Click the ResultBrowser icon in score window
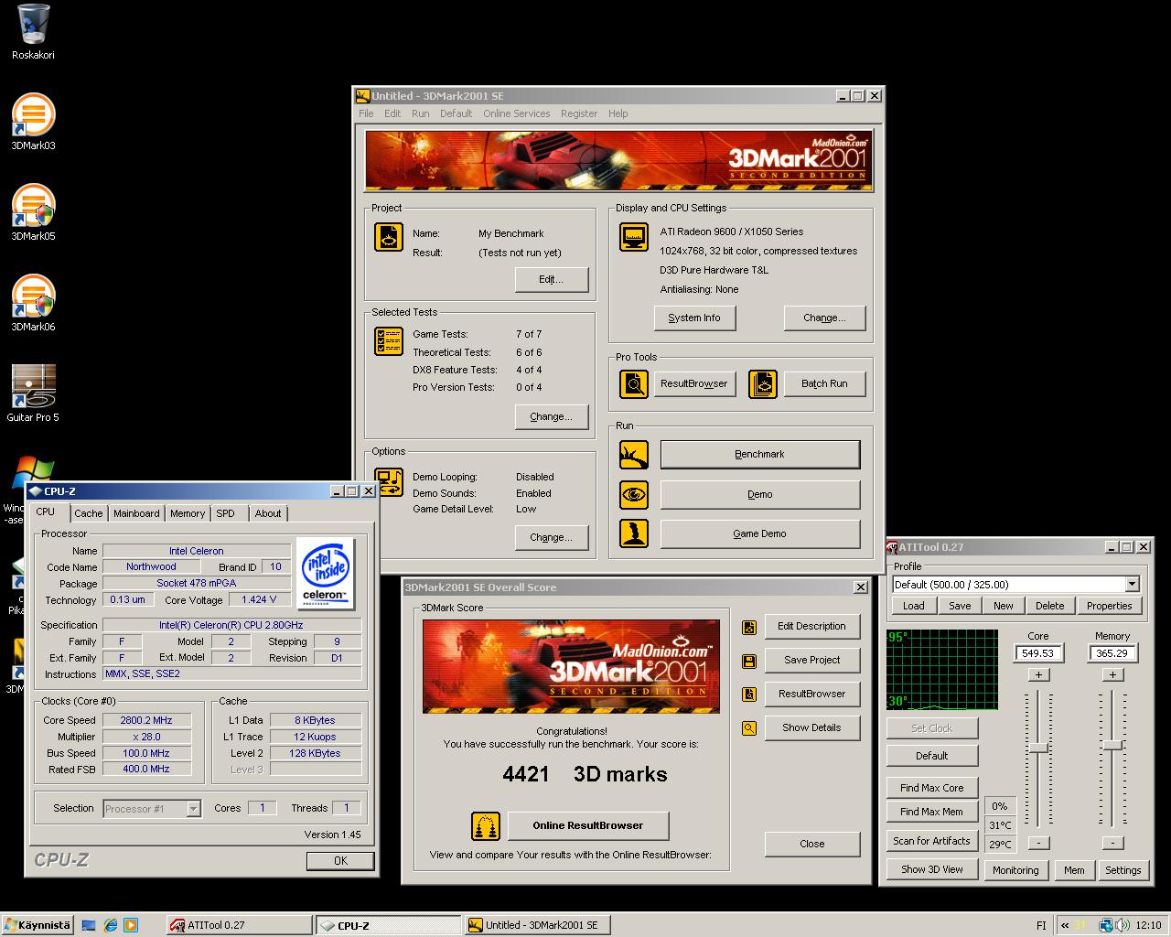Screen dimensions: 1171x937 (749, 695)
